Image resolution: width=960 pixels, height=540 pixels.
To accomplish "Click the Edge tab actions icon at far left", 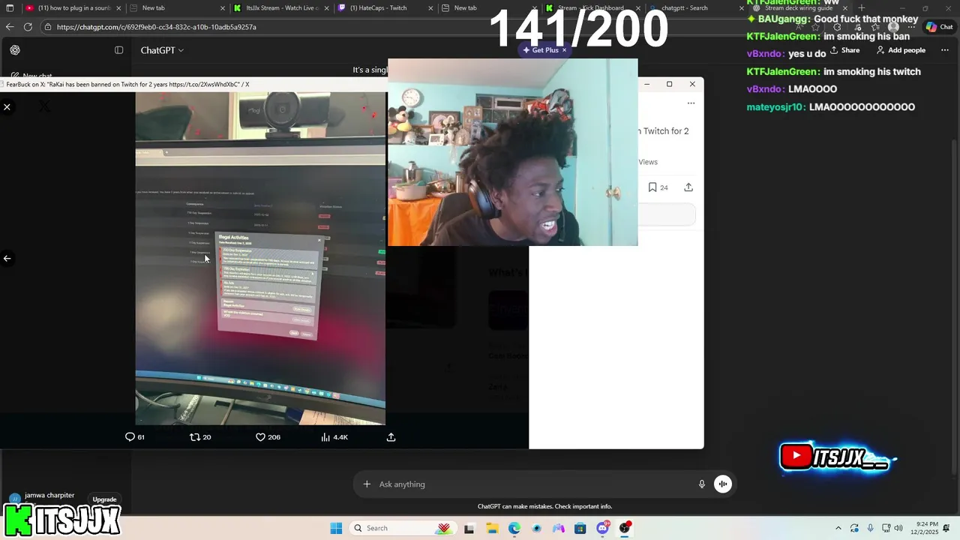I will [x=9, y=8].
